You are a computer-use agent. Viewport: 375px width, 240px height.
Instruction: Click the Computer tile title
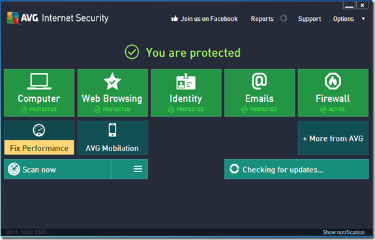pos(39,98)
